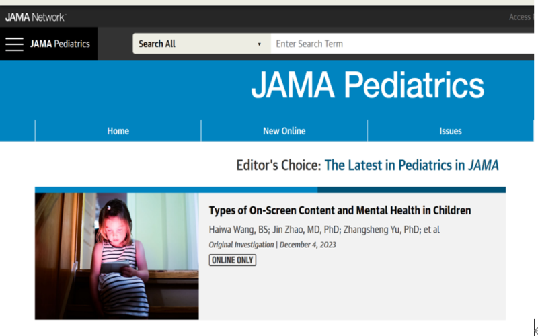Click the Access link in top bar
This screenshot has width=538, height=336.
(521, 17)
